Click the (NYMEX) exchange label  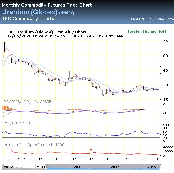66,13
